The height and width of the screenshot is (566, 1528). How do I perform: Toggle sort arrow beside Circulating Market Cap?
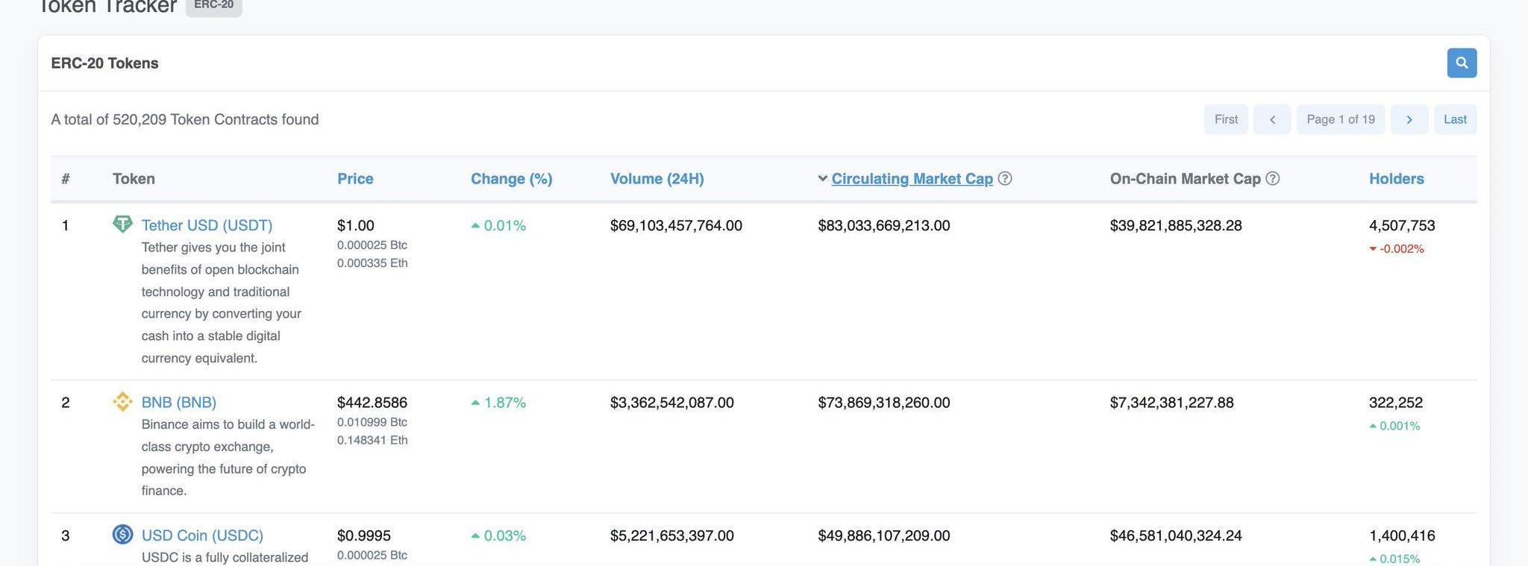[822, 179]
